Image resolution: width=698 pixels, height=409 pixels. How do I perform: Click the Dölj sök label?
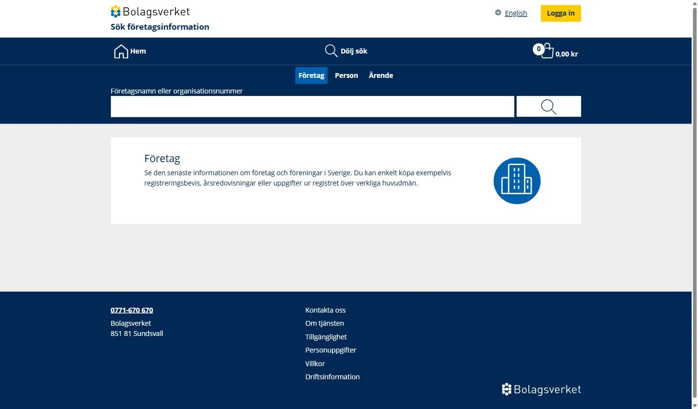pos(354,51)
